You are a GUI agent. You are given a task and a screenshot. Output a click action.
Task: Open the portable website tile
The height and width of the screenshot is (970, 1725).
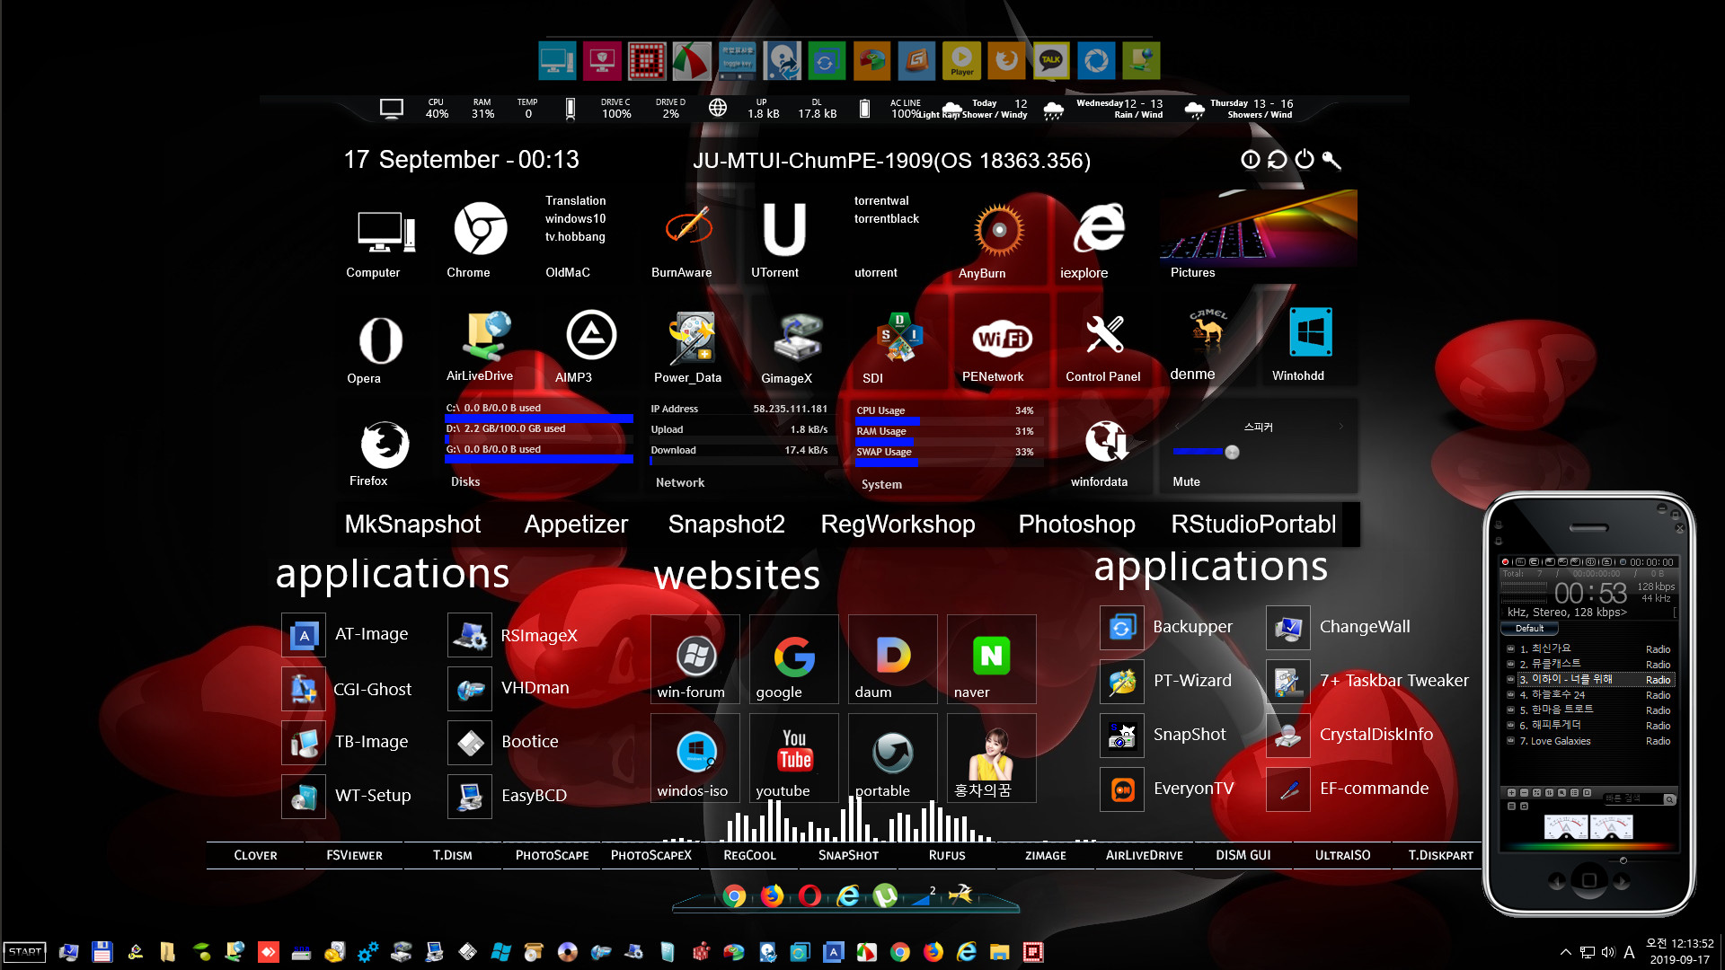coord(893,758)
